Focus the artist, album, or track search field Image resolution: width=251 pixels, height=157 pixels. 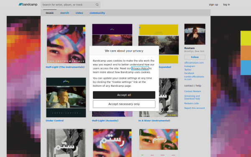70,5
